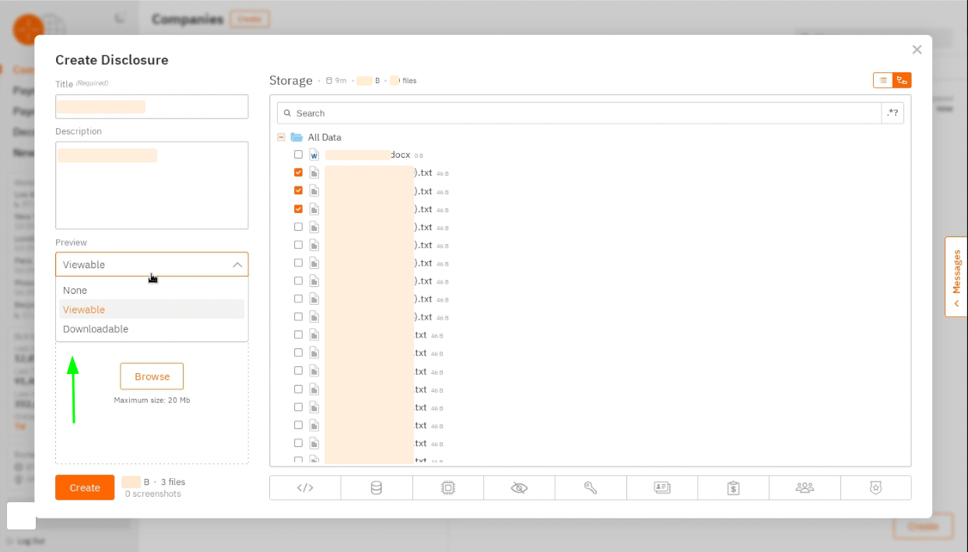Click the shield badge icon at far right

point(877,487)
